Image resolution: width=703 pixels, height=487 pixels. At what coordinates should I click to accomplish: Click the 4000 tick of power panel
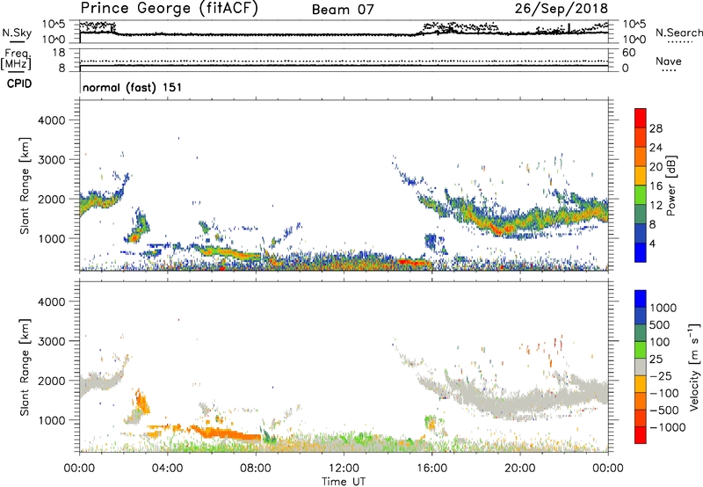[52, 120]
